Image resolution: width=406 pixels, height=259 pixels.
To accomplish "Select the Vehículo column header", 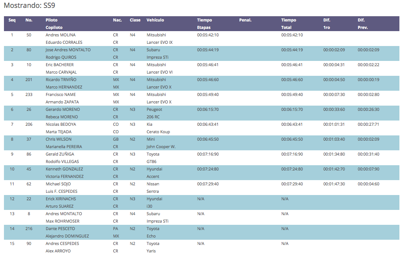I will pos(155,20).
